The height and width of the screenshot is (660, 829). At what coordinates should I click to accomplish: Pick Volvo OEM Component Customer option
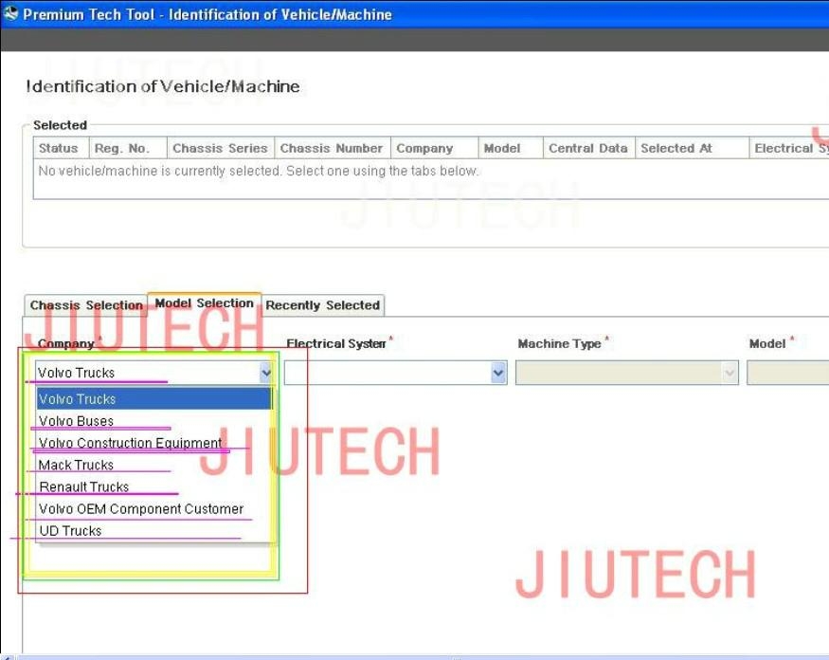140,508
